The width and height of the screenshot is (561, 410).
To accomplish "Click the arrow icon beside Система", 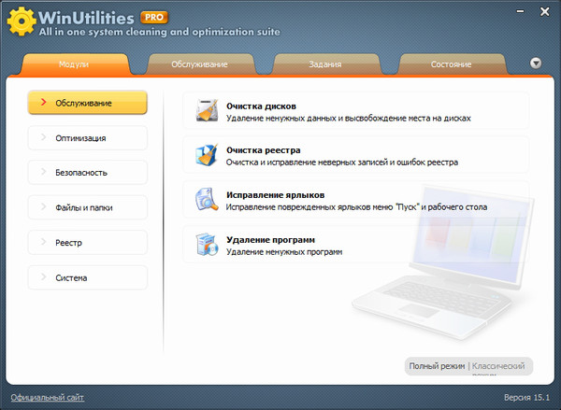I will (43, 278).
